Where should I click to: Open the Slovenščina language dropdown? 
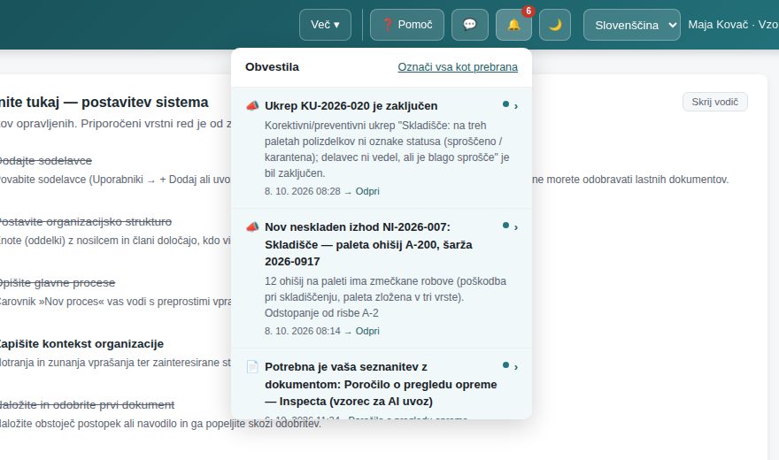tap(631, 25)
